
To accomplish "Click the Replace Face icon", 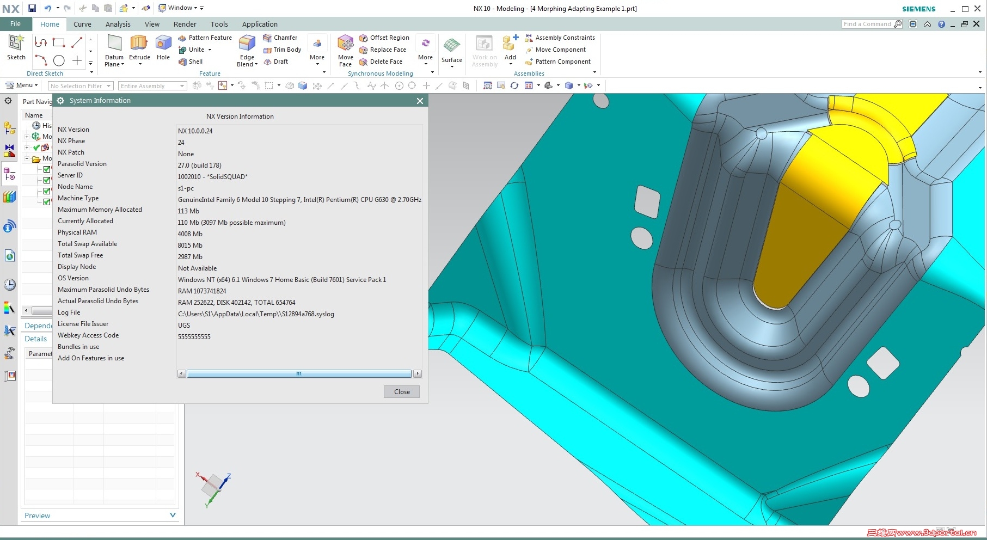I will 364,50.
